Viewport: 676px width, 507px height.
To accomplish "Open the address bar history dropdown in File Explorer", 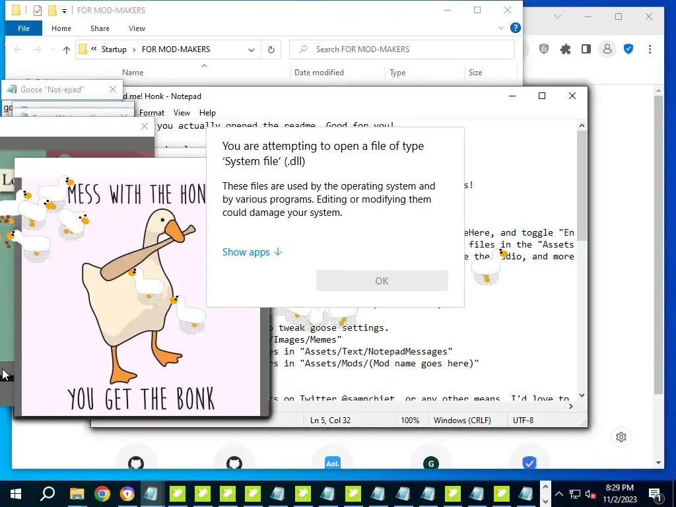I will [252, 50].
